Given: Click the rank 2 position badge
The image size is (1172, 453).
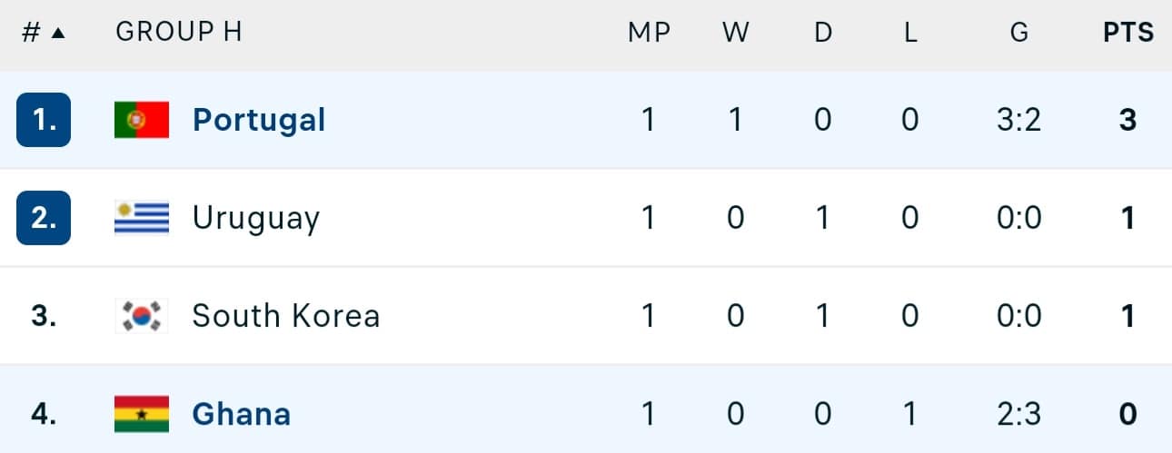Looking at the screenshot, I should tap(44, 218).
